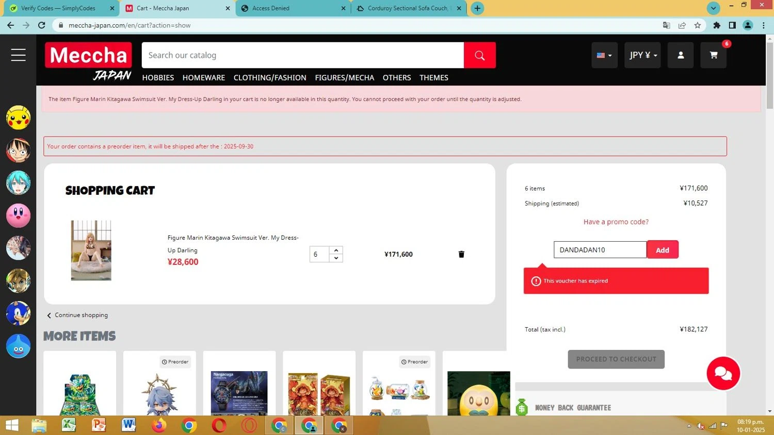Screen dimensions: 774x435
Task: Bookmark this page with the star icon
Action: pos(698,25)
